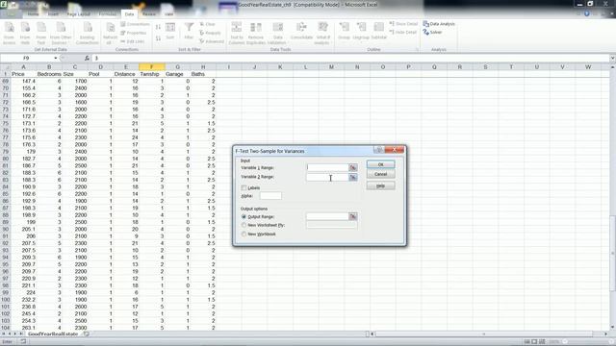This screenshot has width=616, height=346.
Task: Click the Alpha input field
Action: coord(270,196)
